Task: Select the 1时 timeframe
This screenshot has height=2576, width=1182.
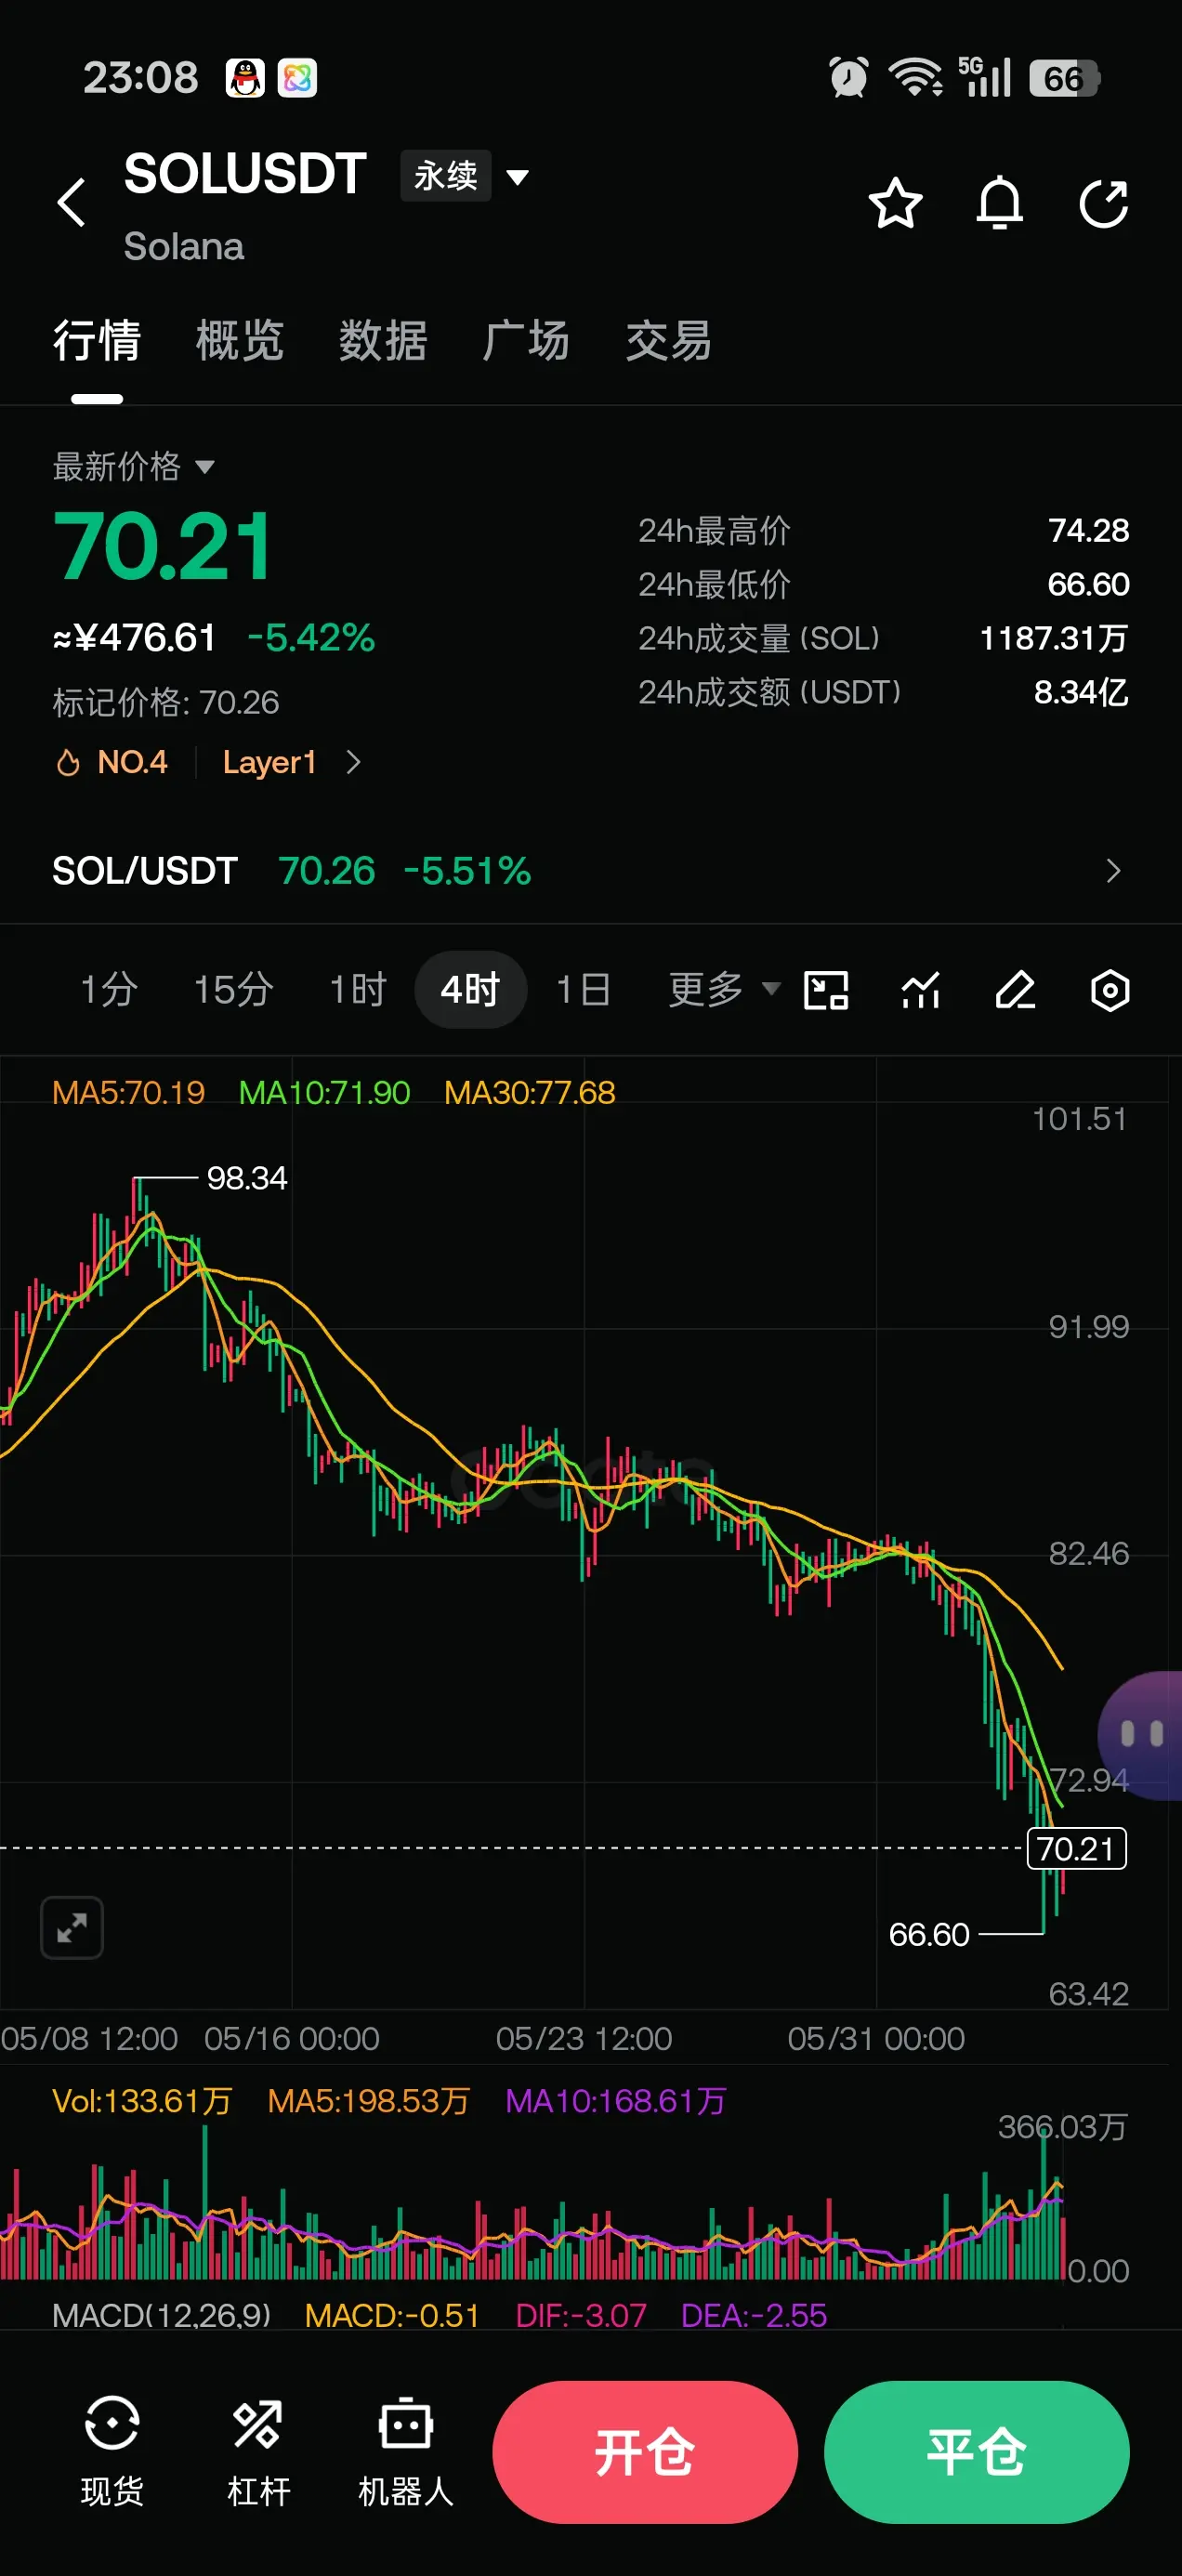Action: click(357, 990)
